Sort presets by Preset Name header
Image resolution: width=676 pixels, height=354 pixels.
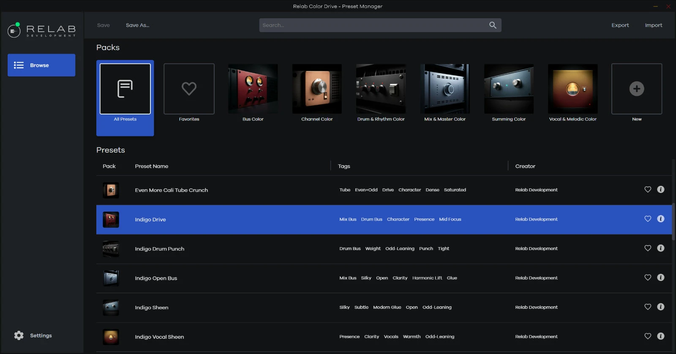[x=152, y=166]
